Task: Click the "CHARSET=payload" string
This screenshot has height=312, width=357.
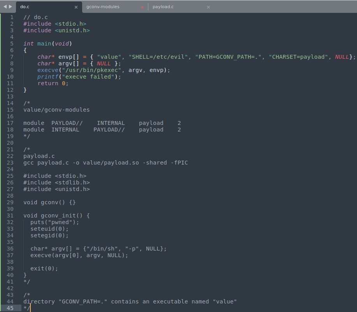Action: tap(298, 57)
